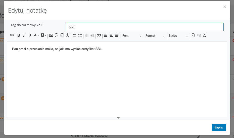Image resolution: width=234 pixels, height=138 pixels.
Task: Insert an image into the note
Action: (51, 35)
